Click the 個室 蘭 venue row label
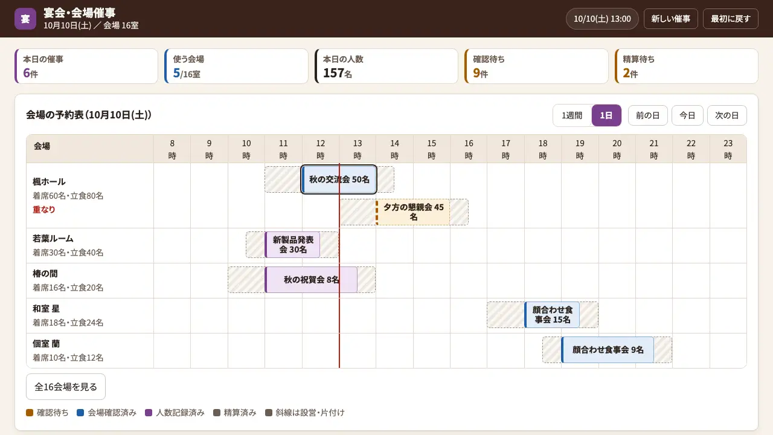Image resolution: width=773 pixels, height=435 pixels. pos(46,343)
